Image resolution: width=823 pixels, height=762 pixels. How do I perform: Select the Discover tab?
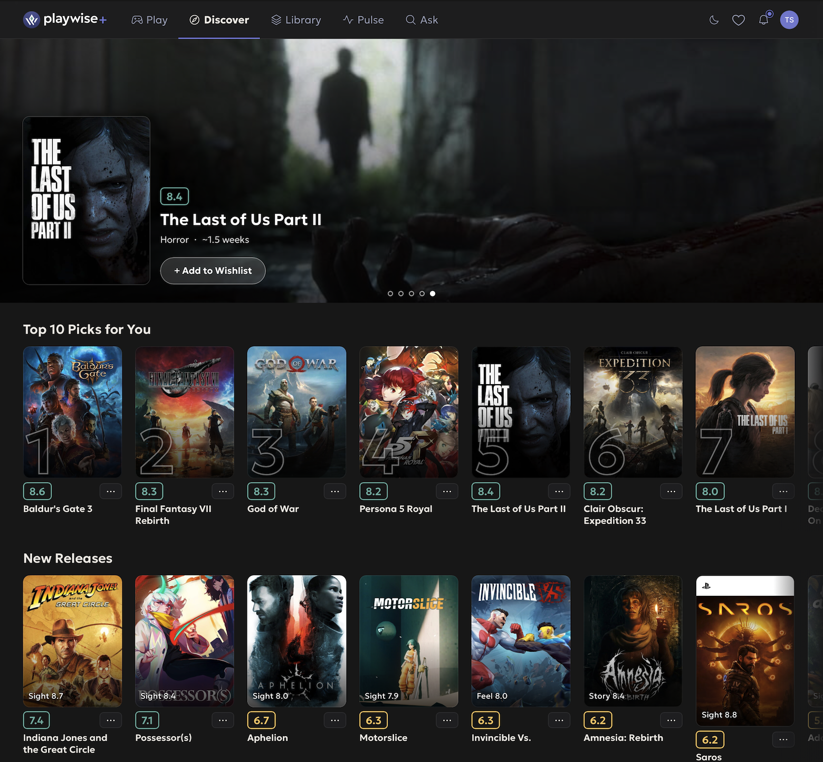tap(219, 20)
